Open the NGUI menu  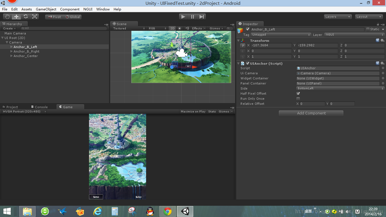(x=88, y=9)
